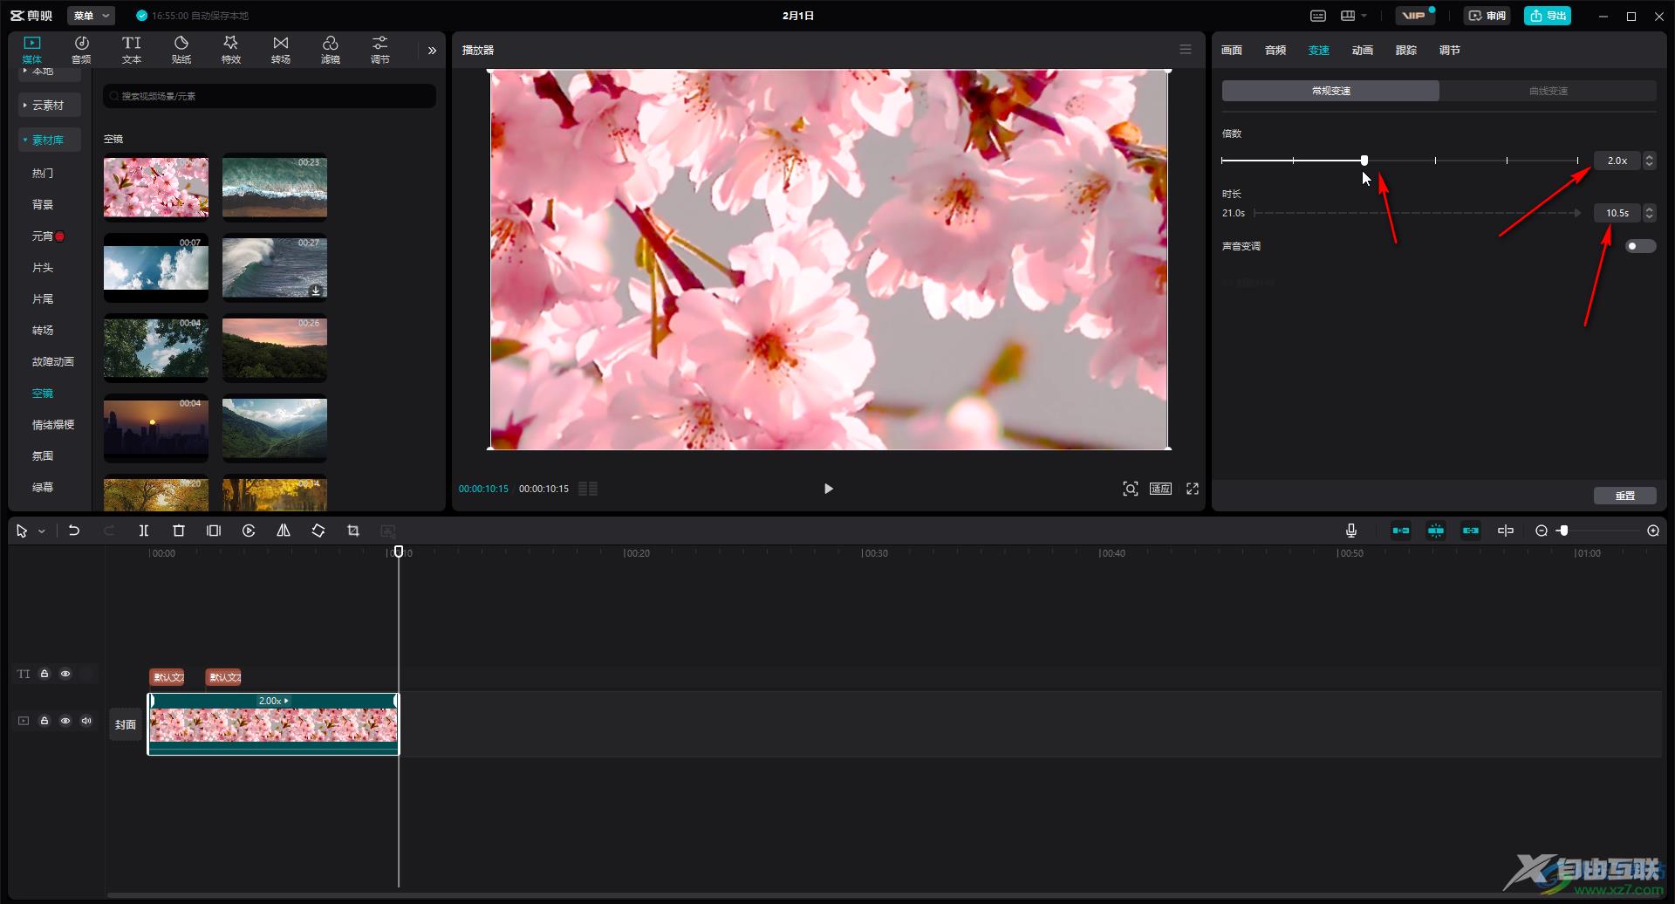Toggle the track linkage button
This screenshot has height=904, width=1675.
tap(1471, 531)
